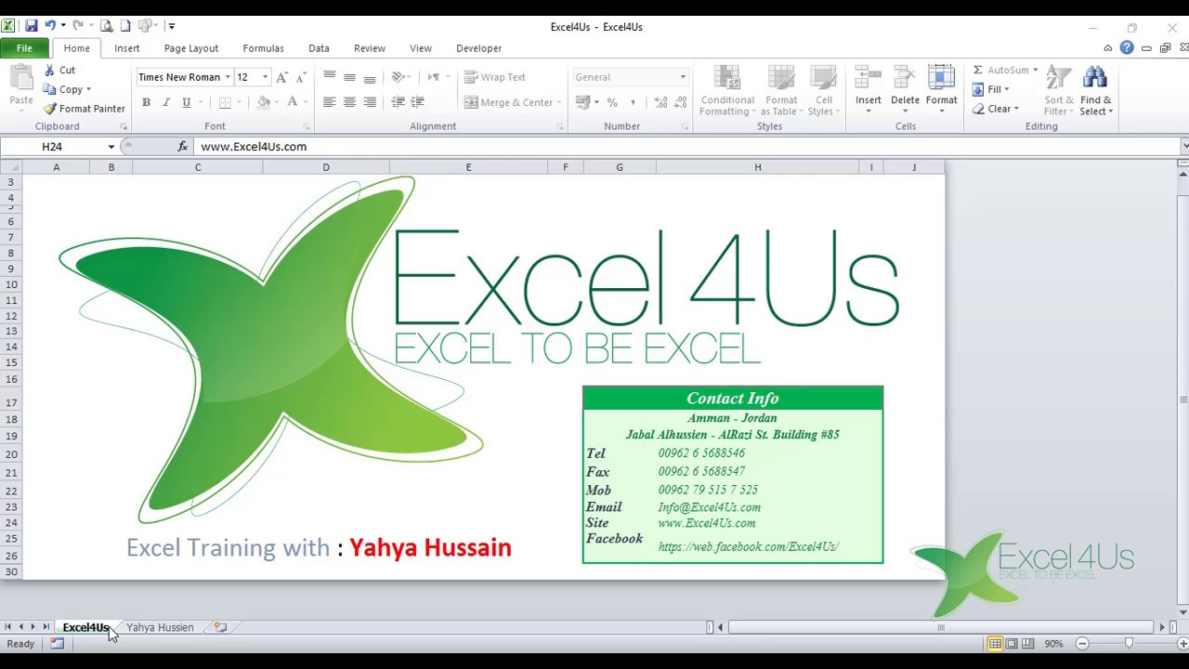Apply Percent Style number format
This screenshot has height=669, width=1189.
(x=611, y=102)
